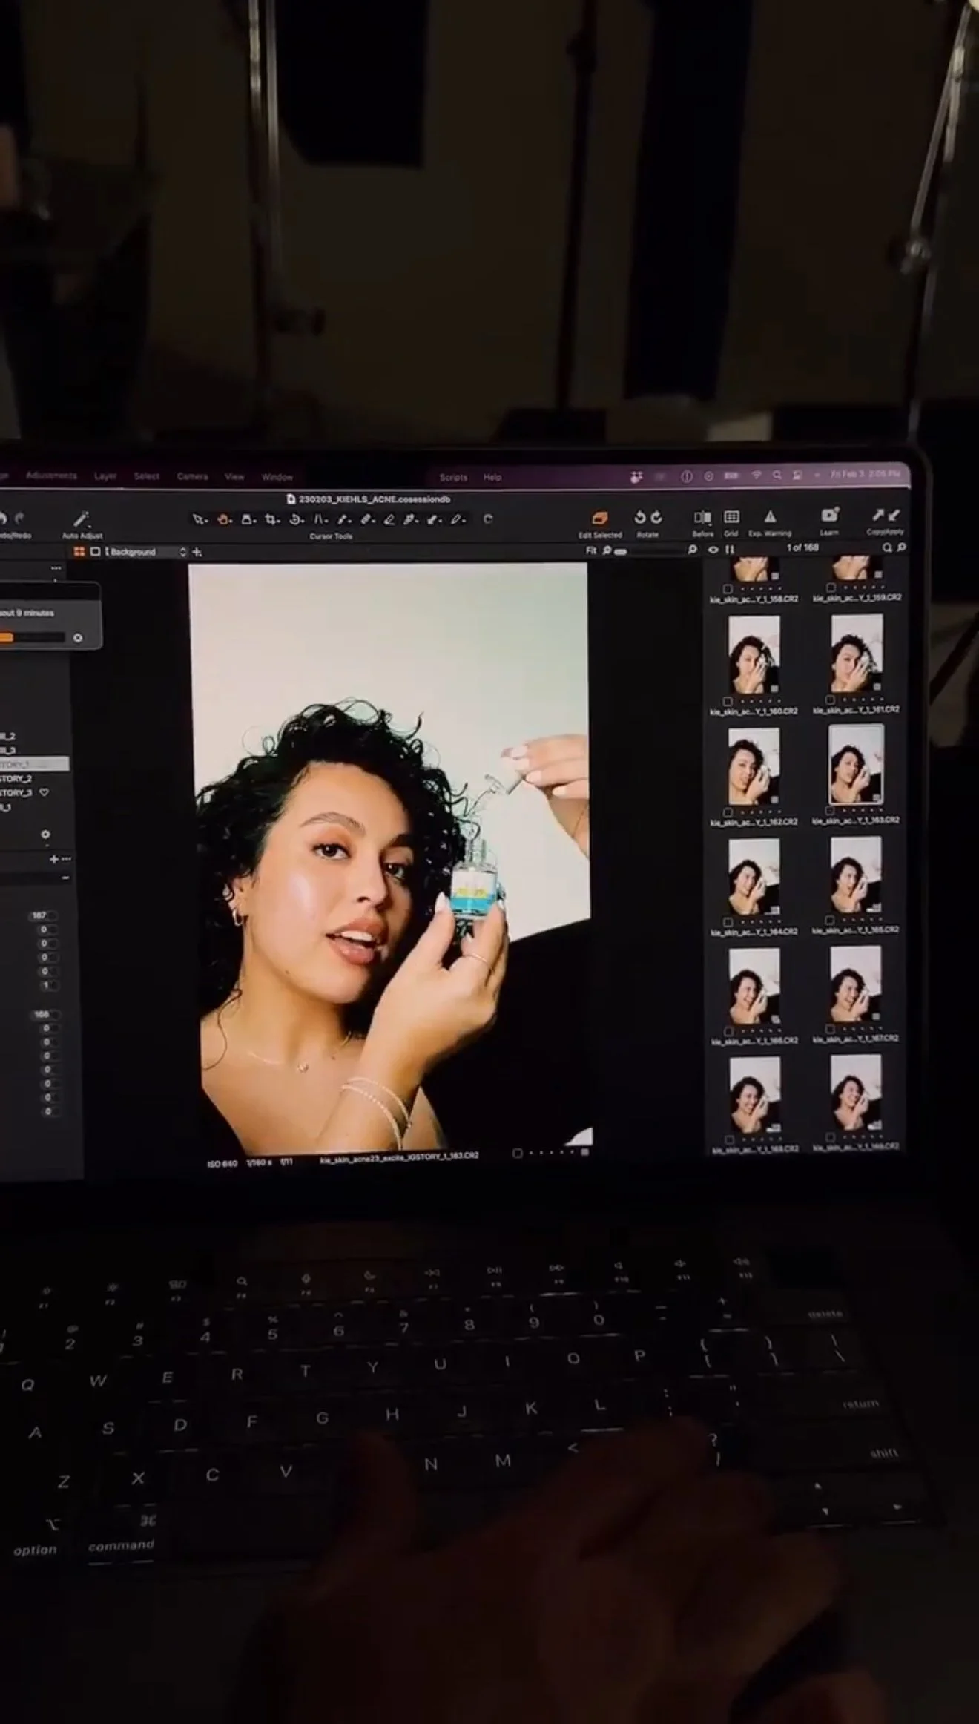This screenshot has width=979, height=1724.
Task: Activate the orange Pan hand tool
Action: (222, 519)
